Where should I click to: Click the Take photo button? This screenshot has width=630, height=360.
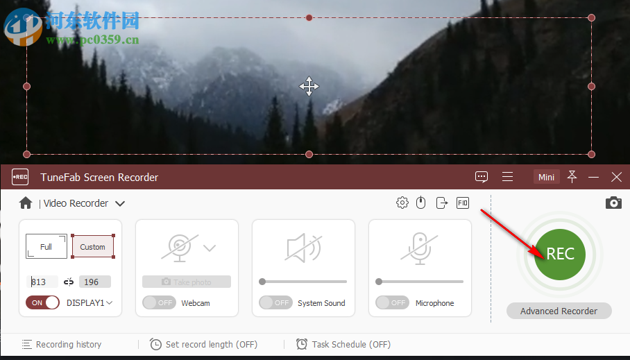coord(187,282)
